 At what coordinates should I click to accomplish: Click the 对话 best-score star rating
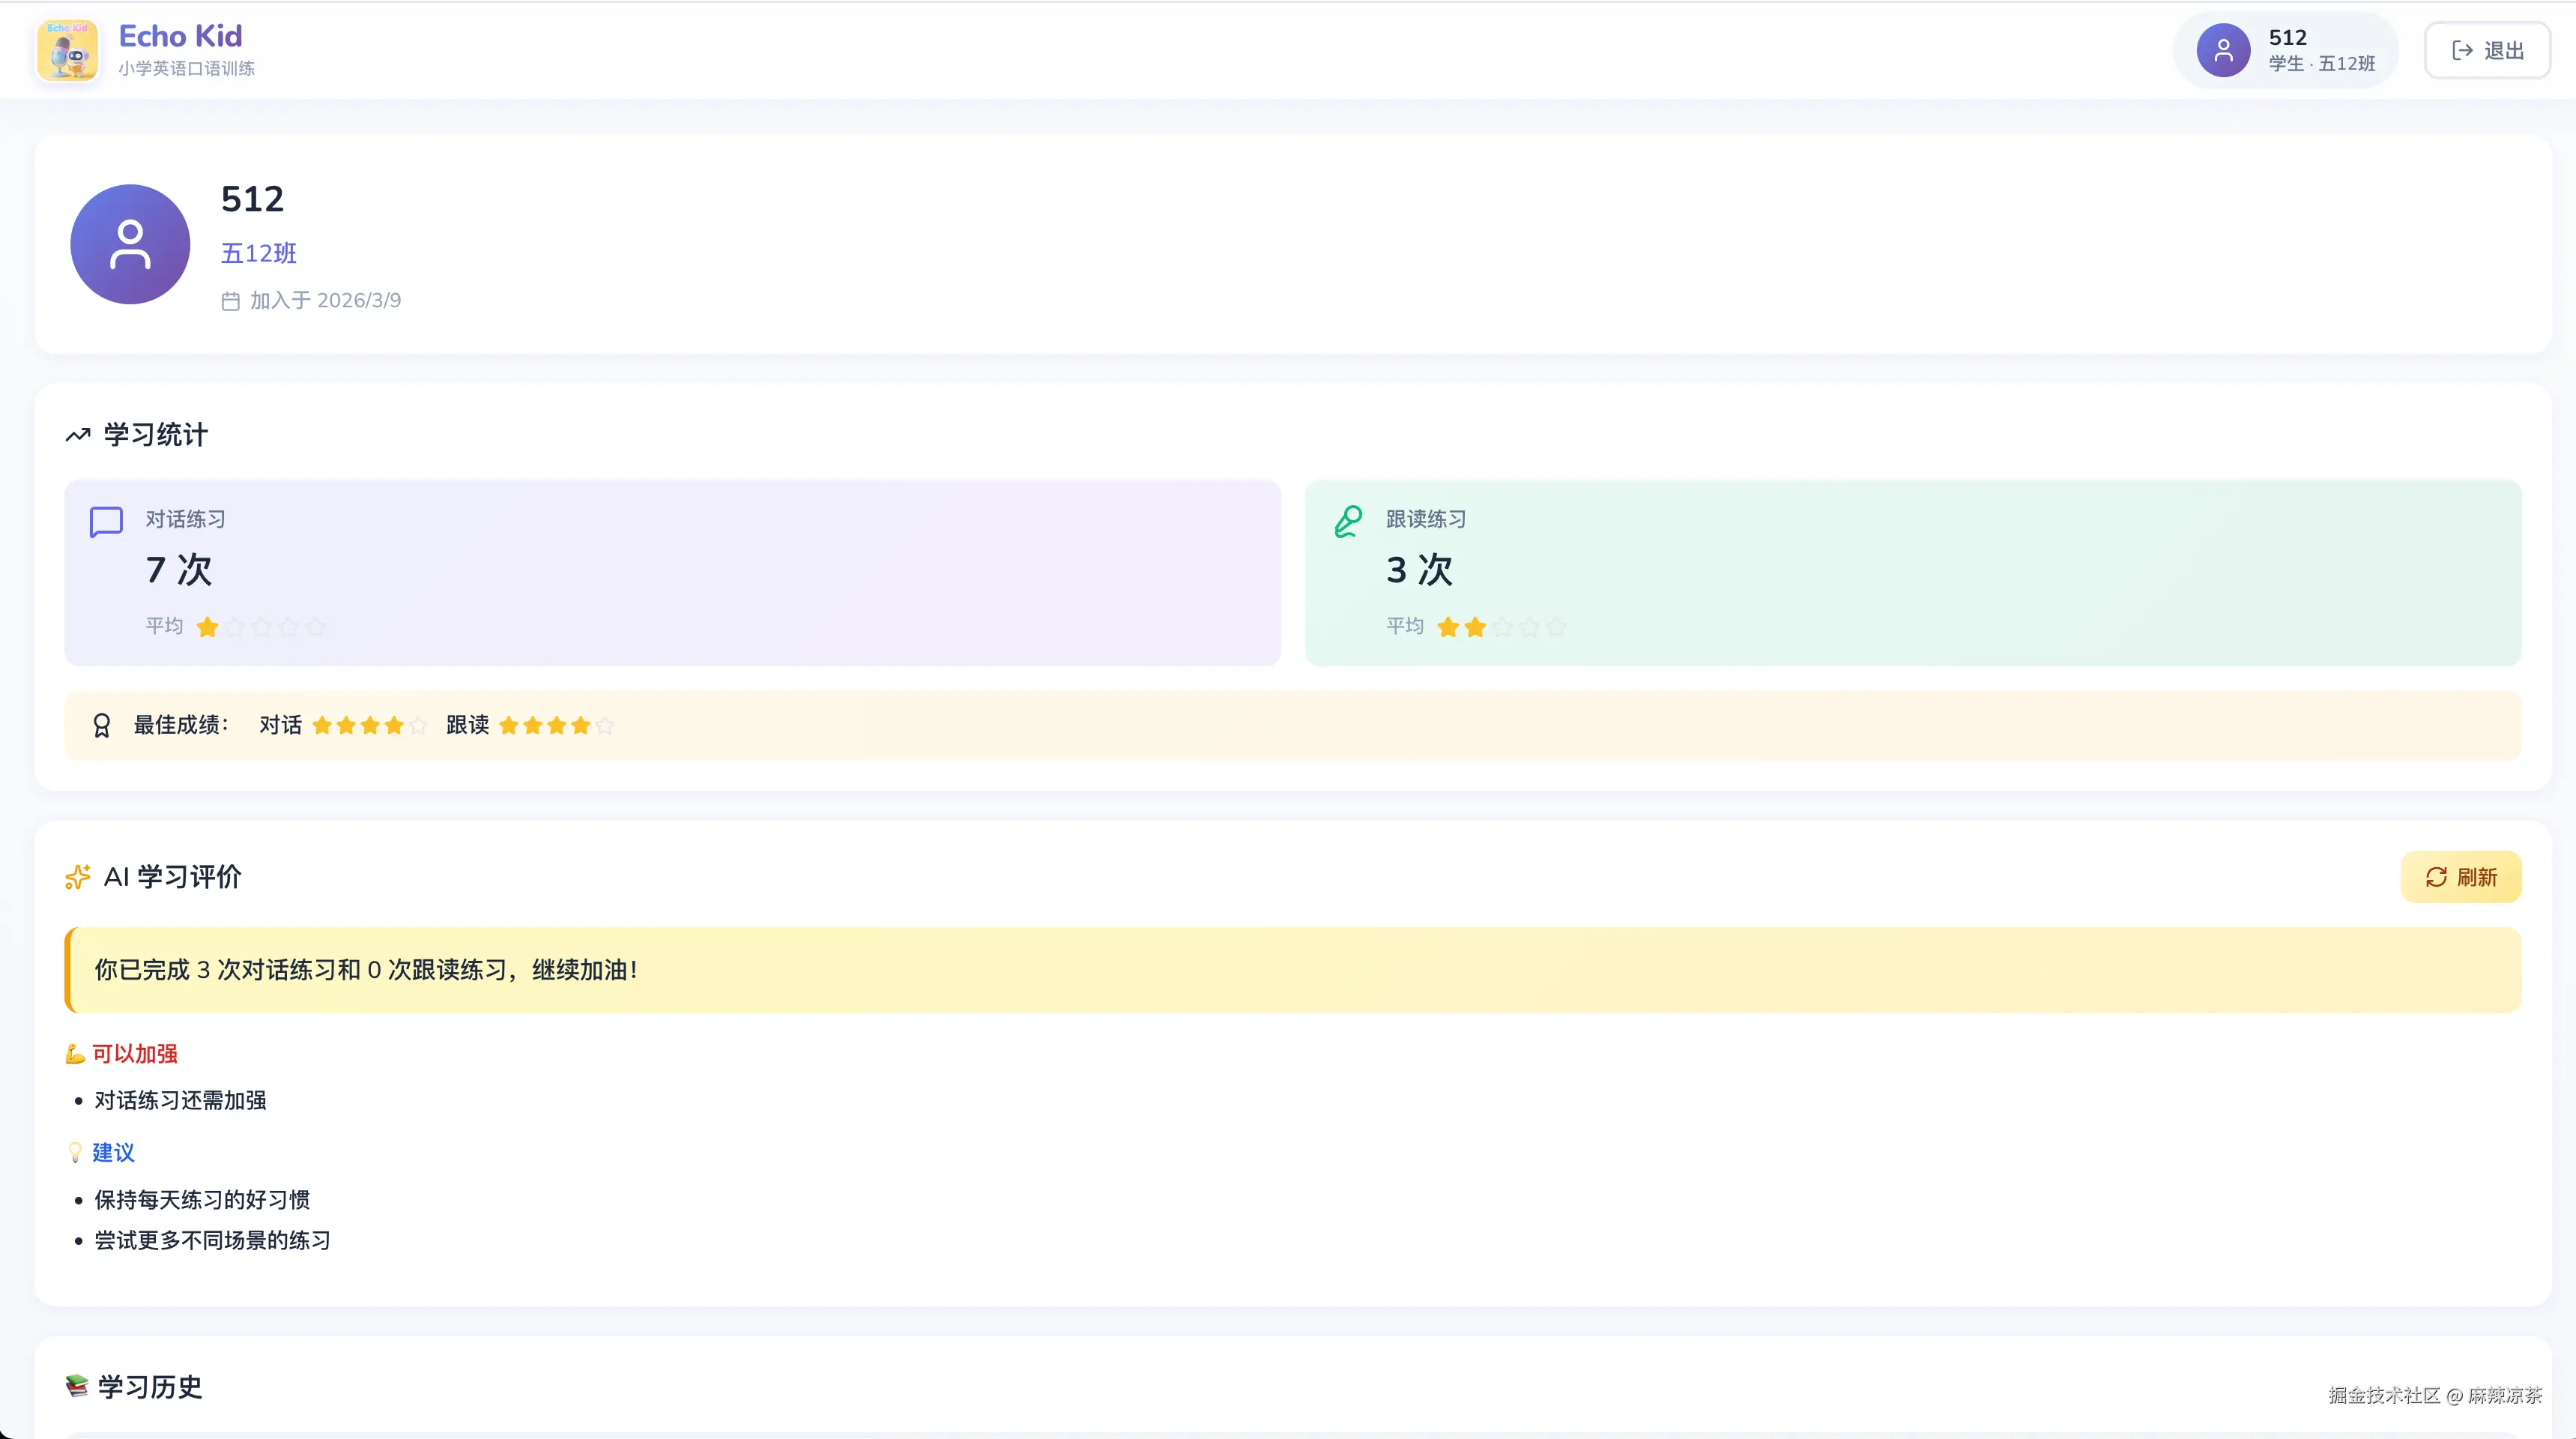369,726
